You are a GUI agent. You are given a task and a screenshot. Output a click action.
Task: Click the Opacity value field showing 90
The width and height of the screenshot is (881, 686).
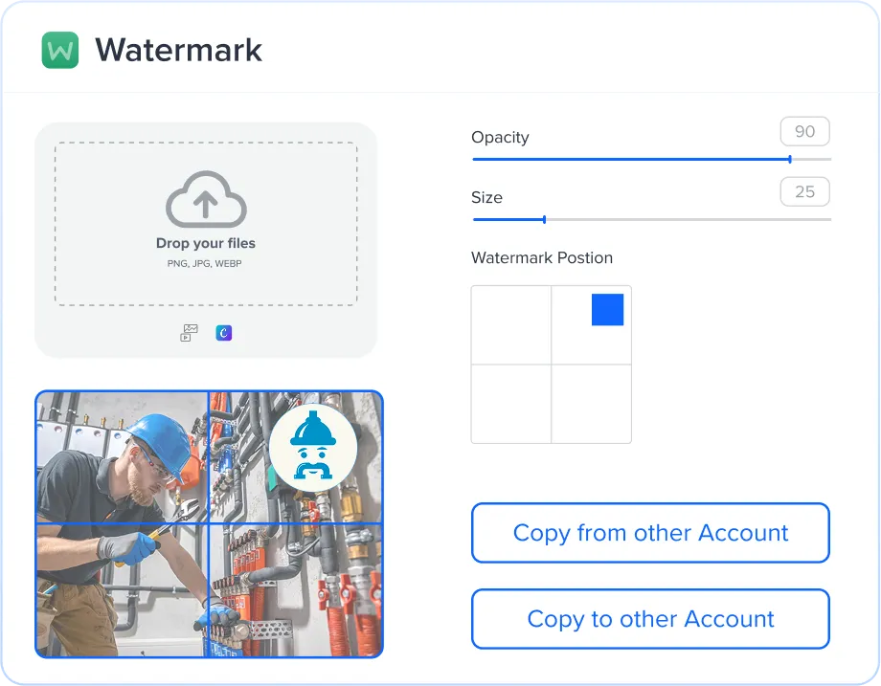(x=804, y=131)
